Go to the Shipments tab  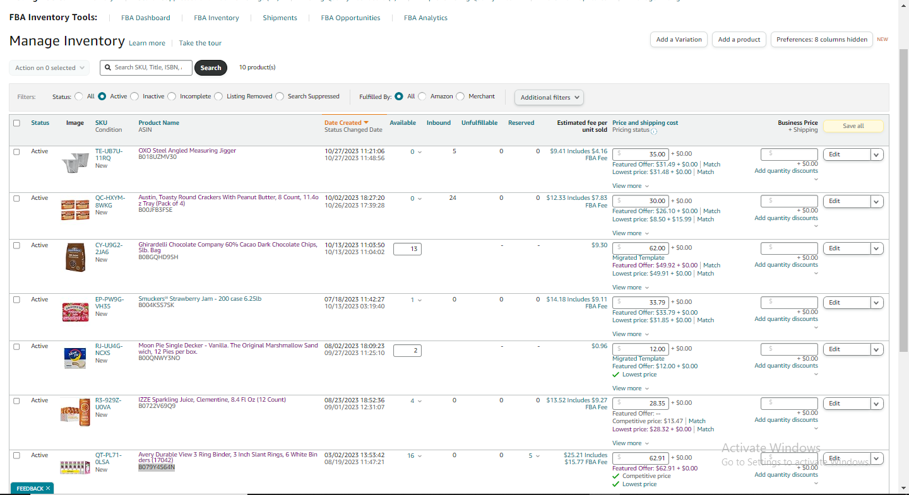280,18
